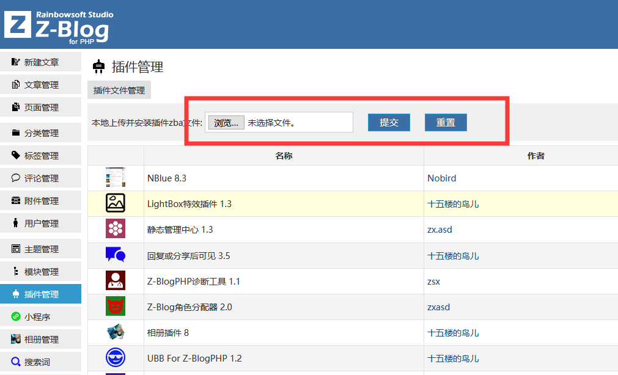618x375 pixels.
Task: Click the 主题管理 layout icon
Action: click(15, 249)
